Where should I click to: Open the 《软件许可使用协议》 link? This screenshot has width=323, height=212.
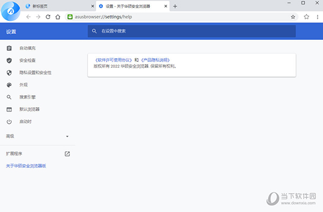click(x=114, y=60)
